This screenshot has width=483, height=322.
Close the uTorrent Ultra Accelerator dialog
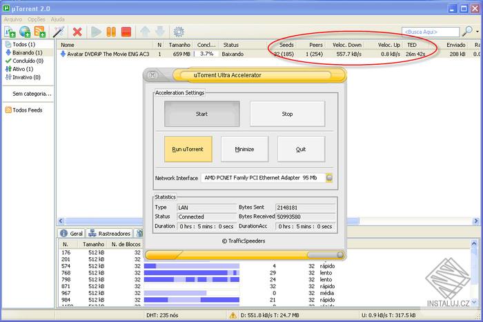tap(152, 74)
